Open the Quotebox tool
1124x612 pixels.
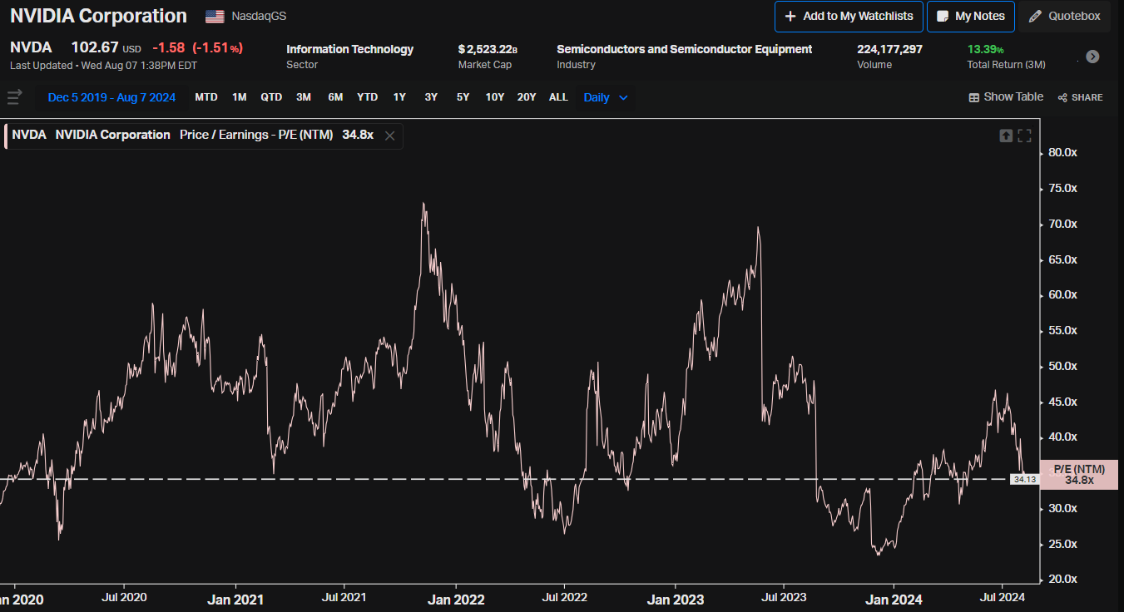click(1065, 17)
